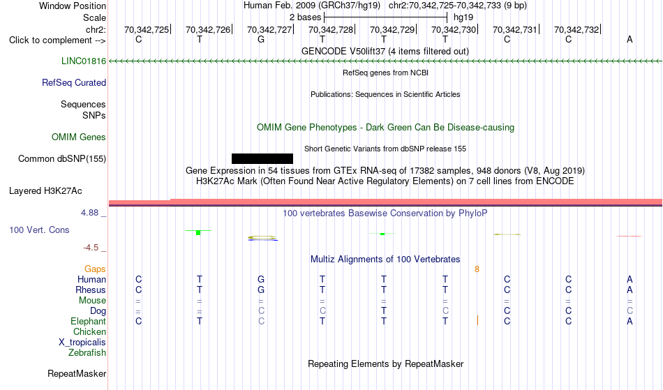Click '100 vertebrates Basewise Conservation by PhyloP' title
This screenshot has width=663, height=390.
pyautogui.click(x=385, y=213)
